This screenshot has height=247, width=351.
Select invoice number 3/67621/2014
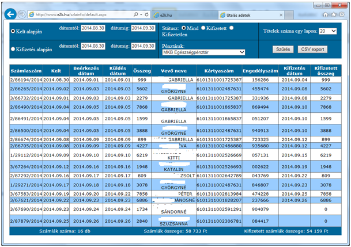(x=26, y=200)
